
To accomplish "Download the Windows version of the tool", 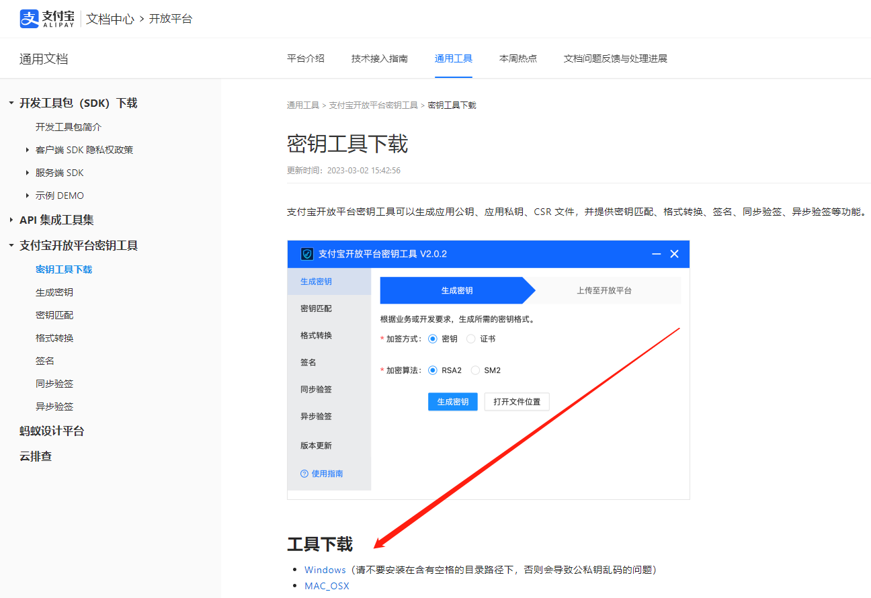I will pyautogui.click(x=325, y=570).
